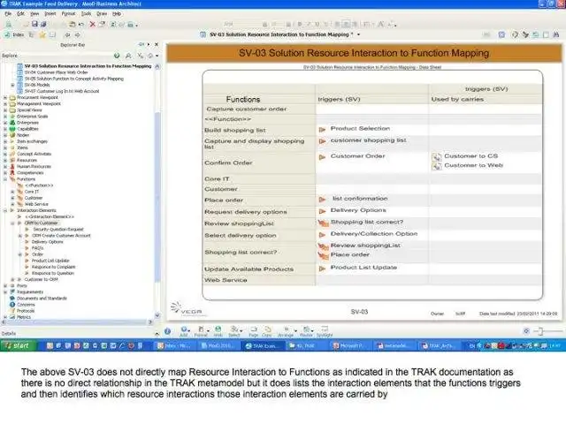Image resolution: width=566 pixels, height=424 pixels.
Task: Expand the Customer to CRM node
Action: coord(12,279)
